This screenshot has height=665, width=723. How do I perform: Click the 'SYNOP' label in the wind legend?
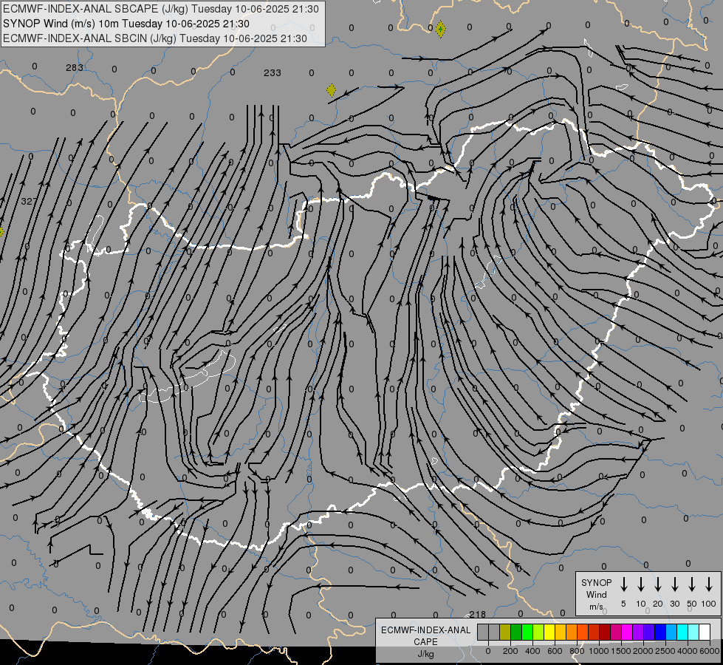click(596, 583)
